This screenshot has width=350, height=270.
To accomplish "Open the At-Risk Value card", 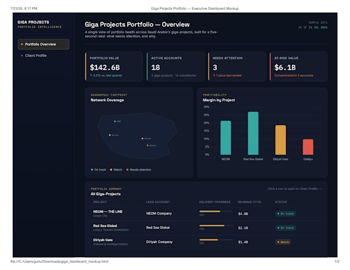I will pyautogui.click(x=299, y=66).
